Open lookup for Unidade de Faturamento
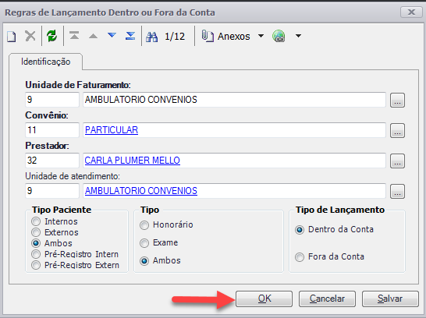Viewport: 426px width, 318px height. click(x=397, y=100)
